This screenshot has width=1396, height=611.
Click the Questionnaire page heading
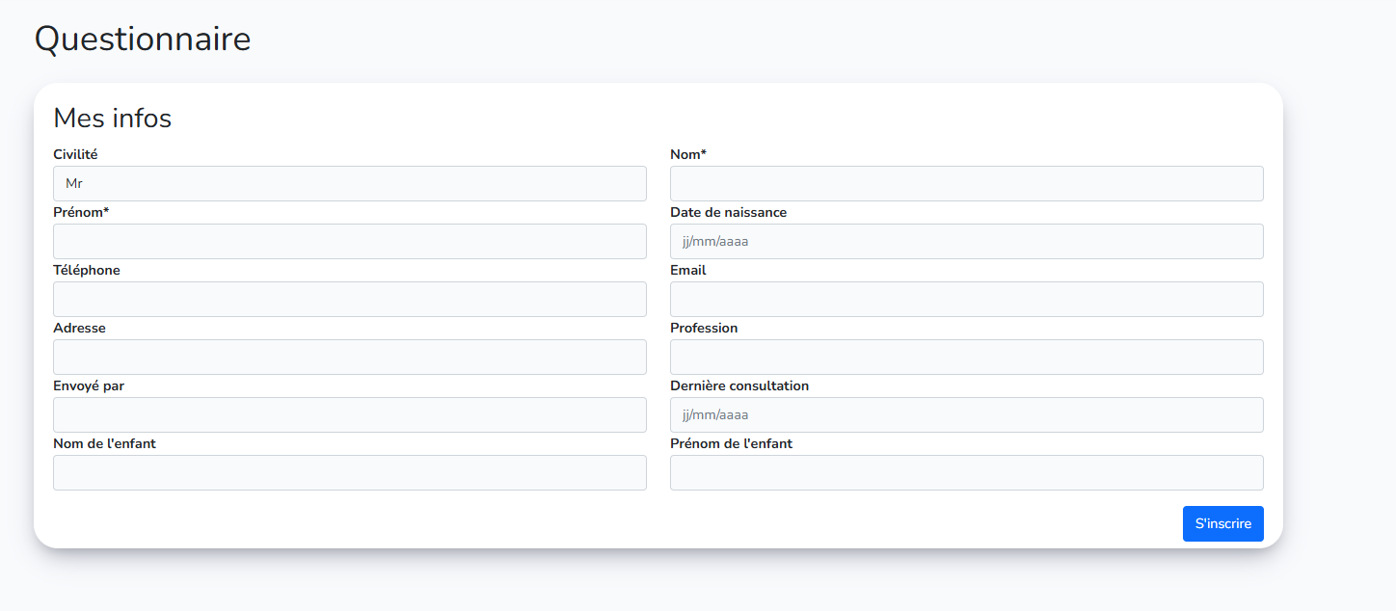(x=143, y=39)
